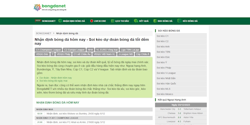Open Soi kèo MLS sidebar link

click(x=181, y=89)
